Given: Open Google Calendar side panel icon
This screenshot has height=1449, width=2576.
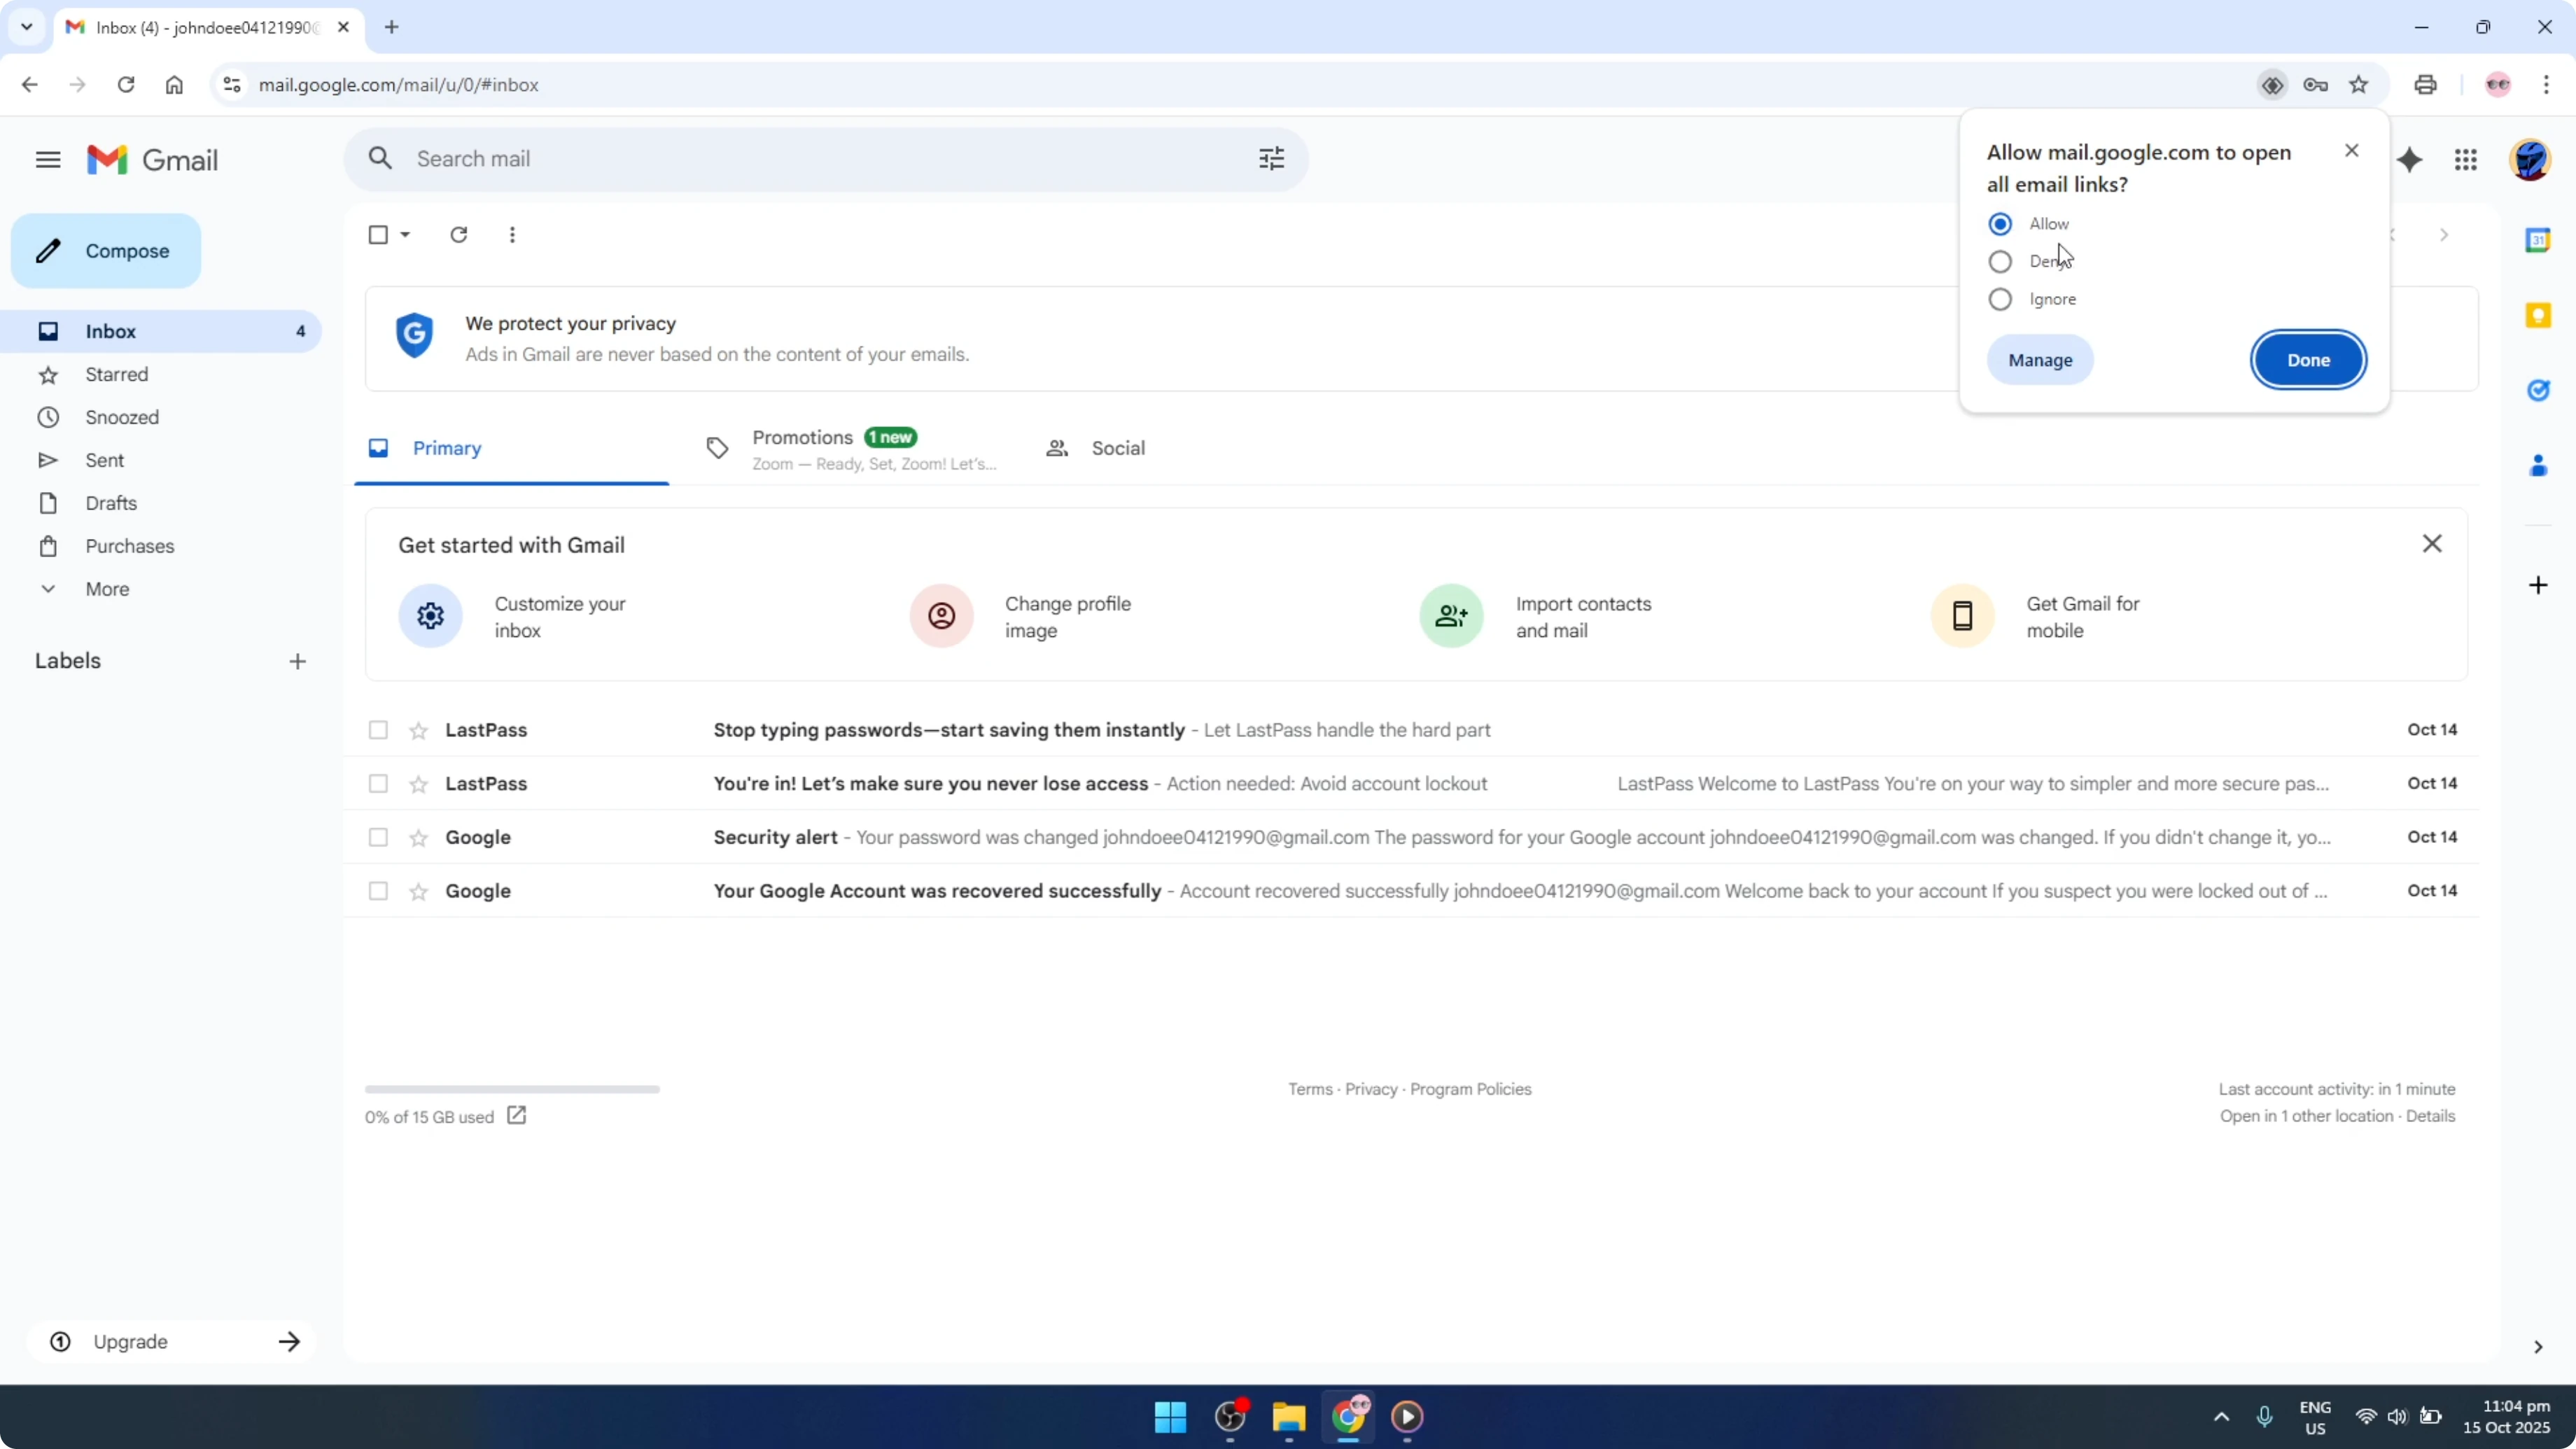Looking at the screenshot, I should (2538, 240).
